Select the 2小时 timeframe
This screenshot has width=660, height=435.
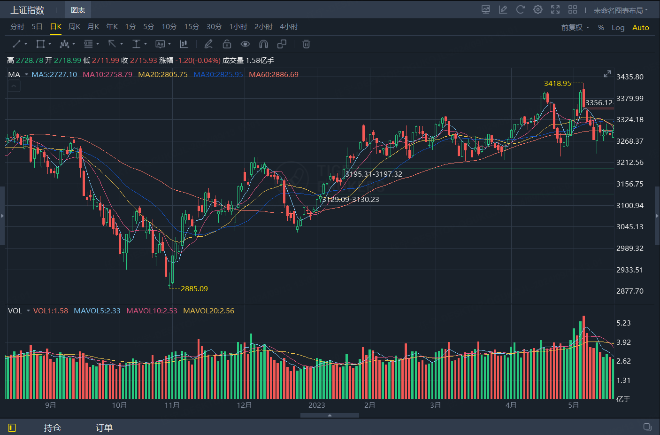[x=264, y=27]
